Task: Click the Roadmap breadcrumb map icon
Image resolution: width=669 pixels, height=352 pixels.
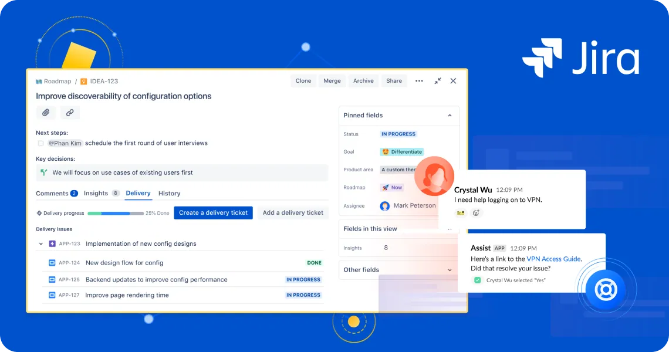Action: (x=39, y=82)
